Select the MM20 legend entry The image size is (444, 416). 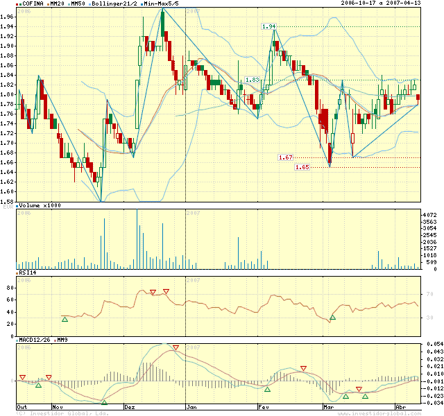pos(55,3)
